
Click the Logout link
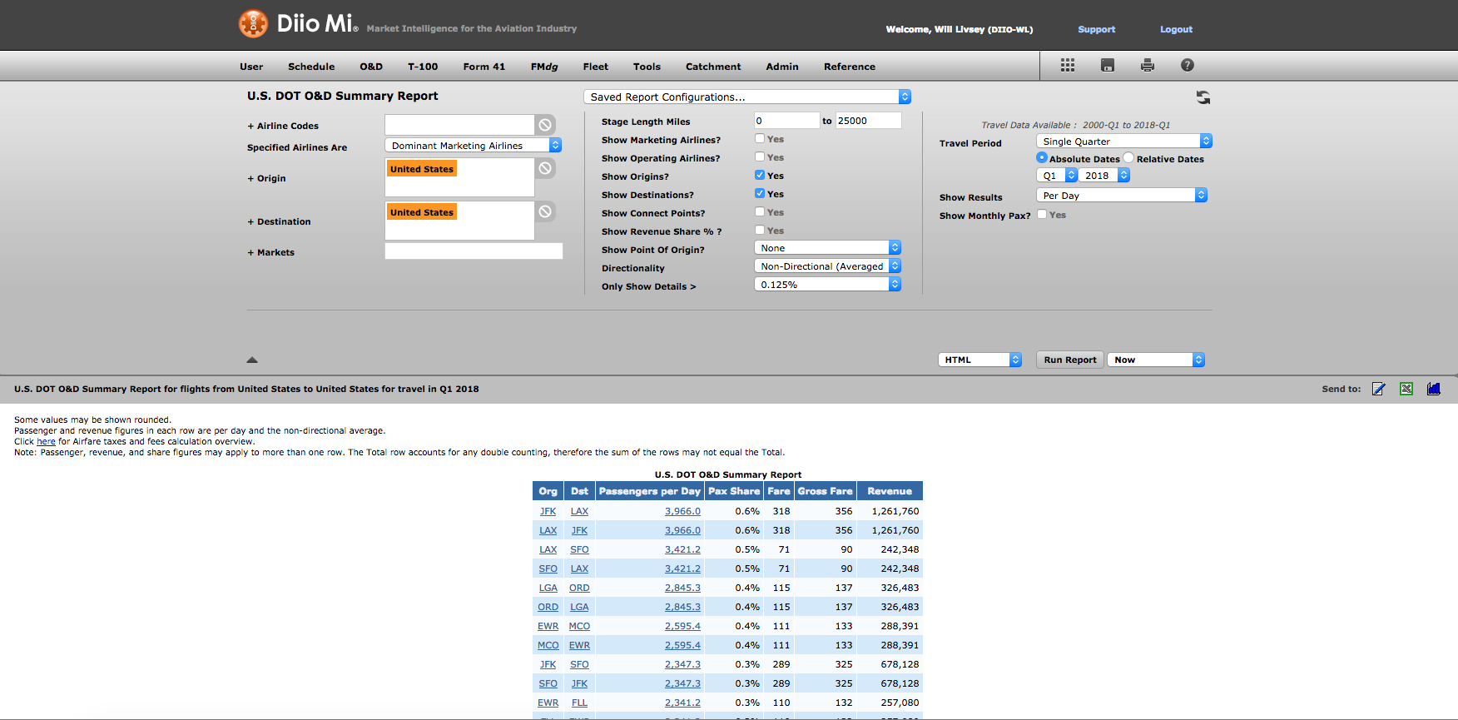pyautogui.click(x=1176, y=29)
